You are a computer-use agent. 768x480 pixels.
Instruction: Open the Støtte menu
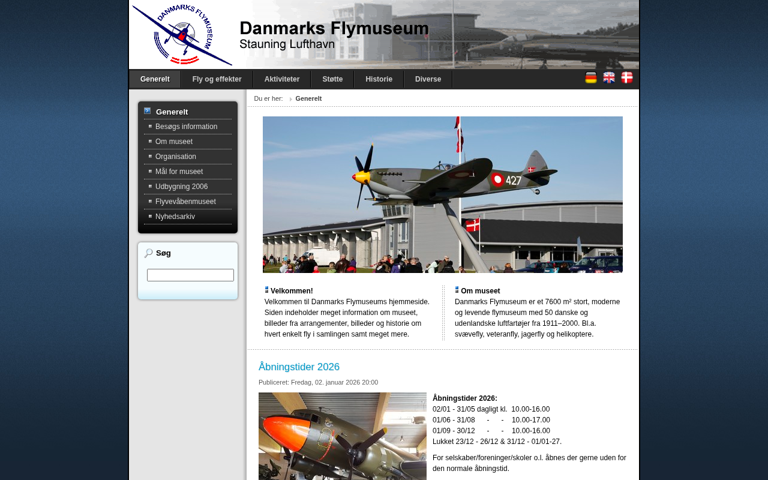point(332,79)
